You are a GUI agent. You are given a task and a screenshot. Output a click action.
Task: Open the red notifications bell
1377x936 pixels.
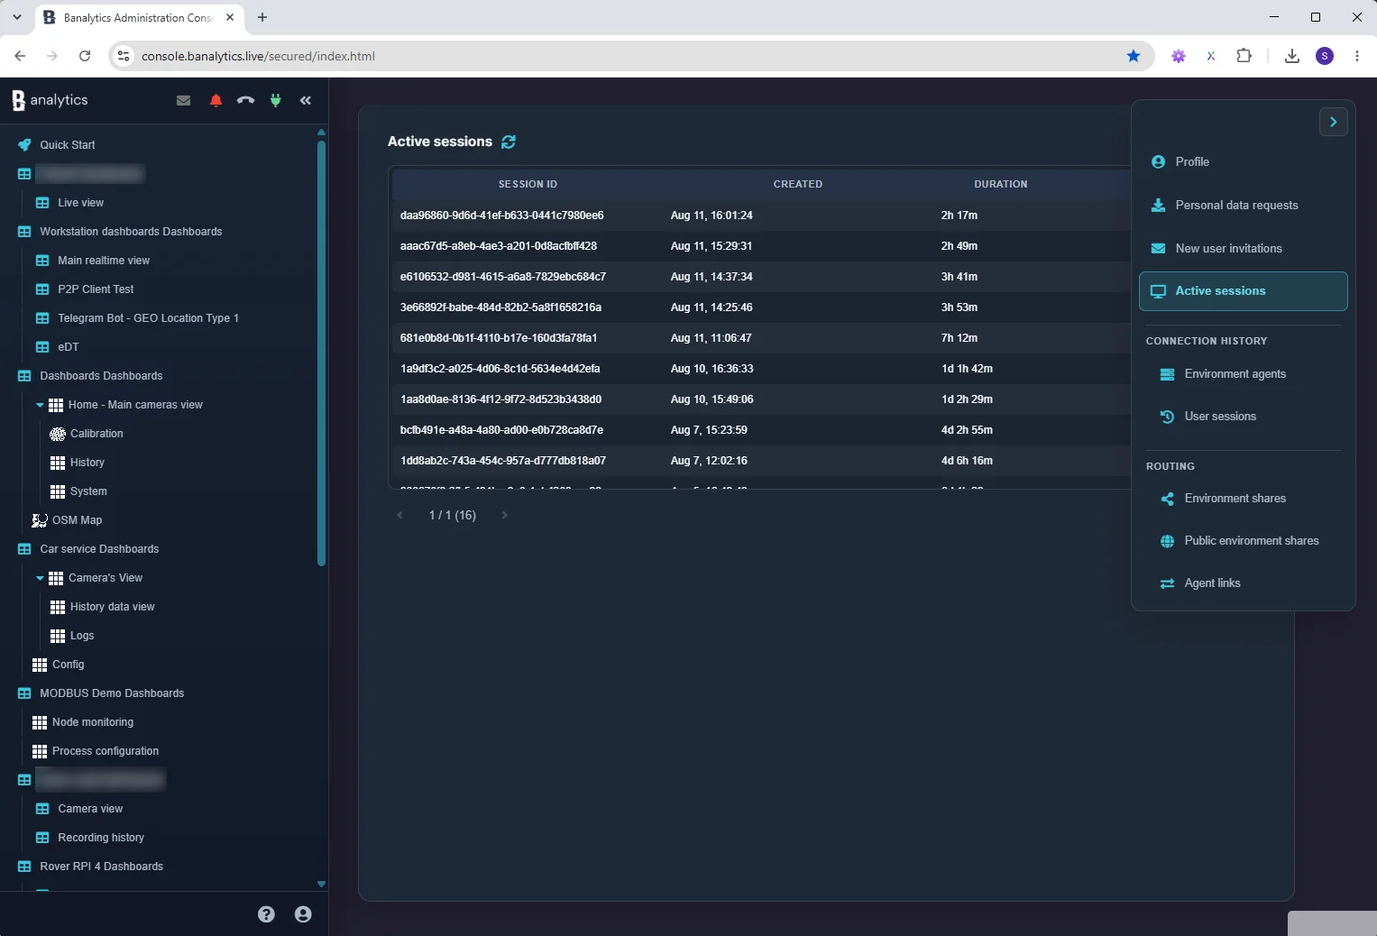(216, 100)
